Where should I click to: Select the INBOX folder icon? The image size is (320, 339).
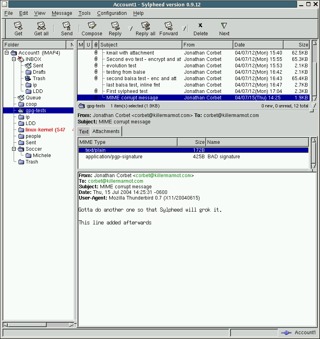[21, 59]
